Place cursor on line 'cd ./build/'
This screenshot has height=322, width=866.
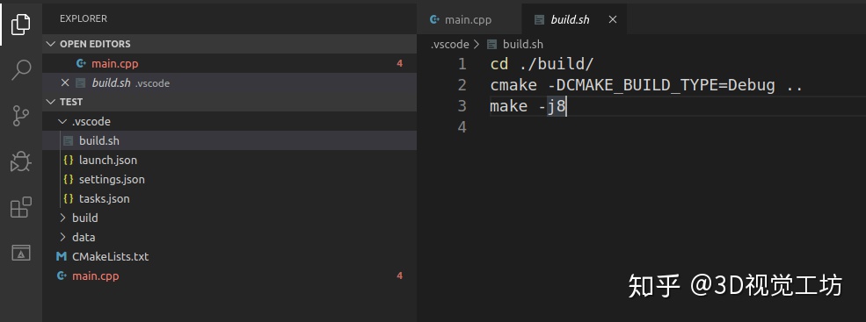pos(542,64)
